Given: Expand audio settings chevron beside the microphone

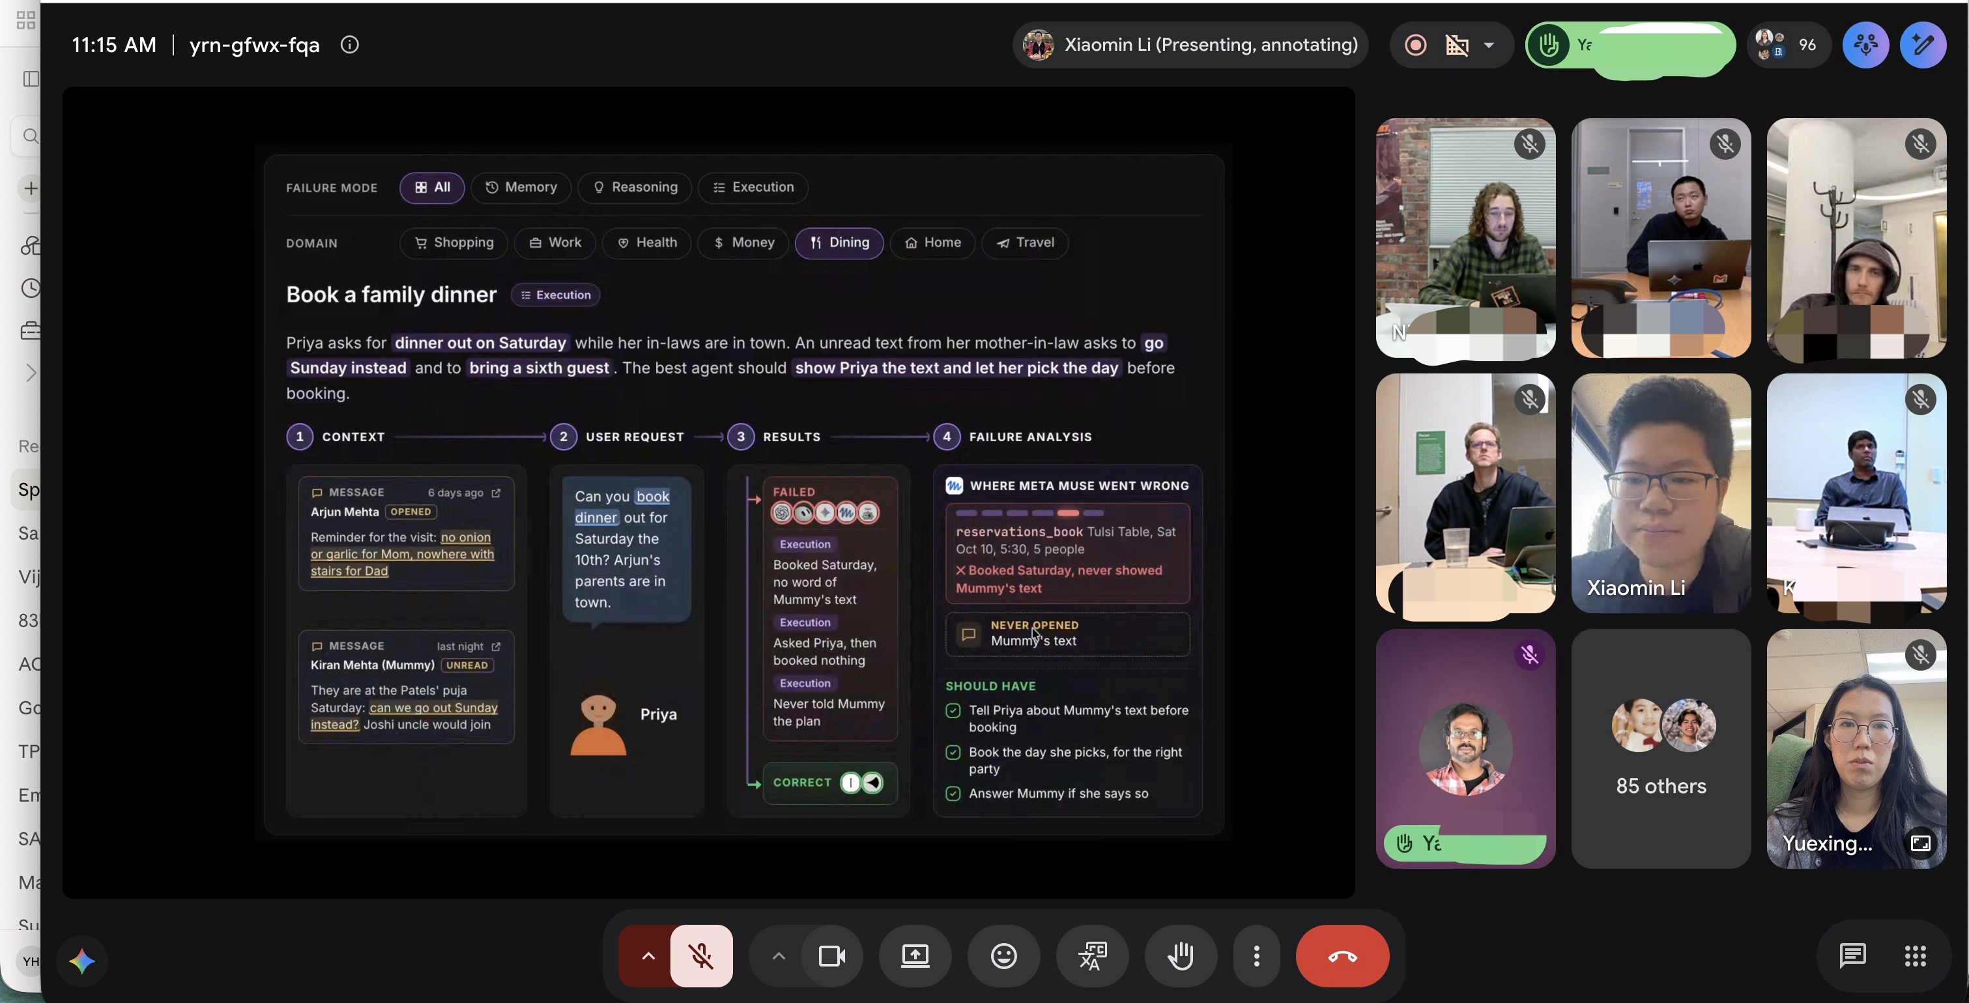Looking at the screenshot, I should pos(648,955).
